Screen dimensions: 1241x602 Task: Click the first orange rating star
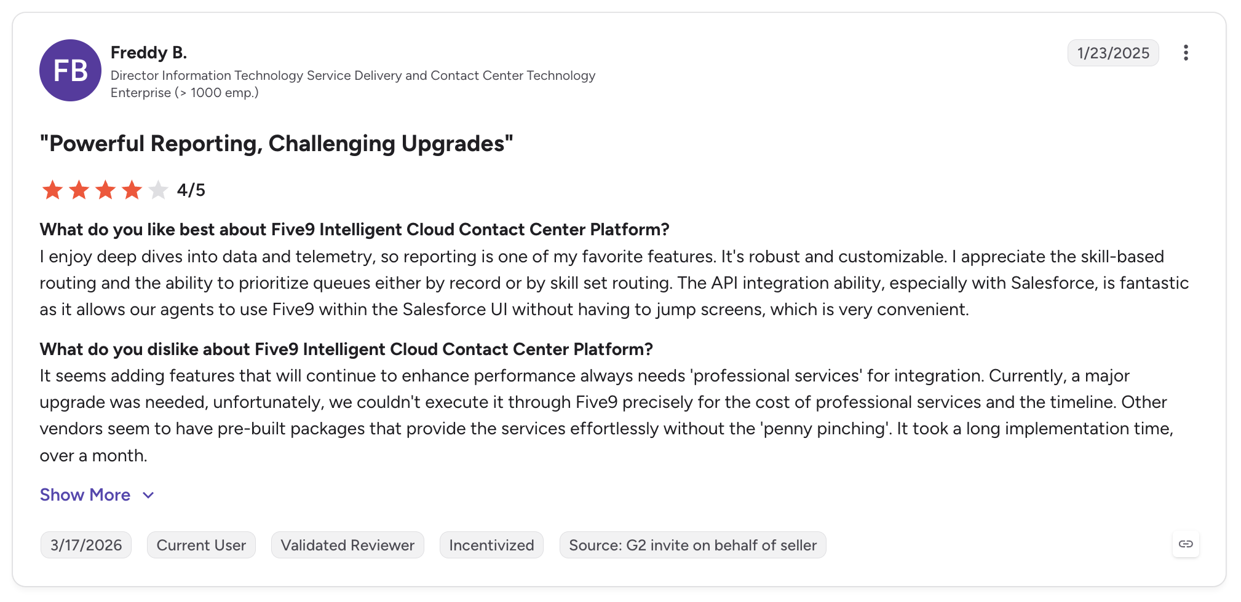[52, 190]
